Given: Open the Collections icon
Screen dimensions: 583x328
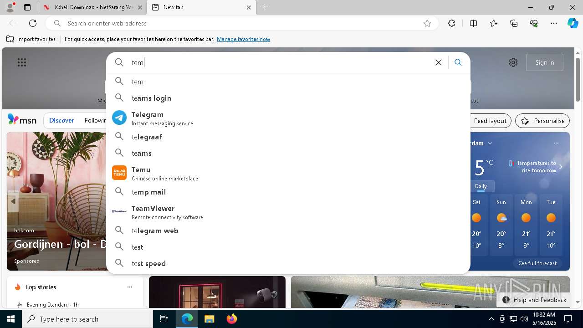Looking at the screenshot, I should (514, 23).
